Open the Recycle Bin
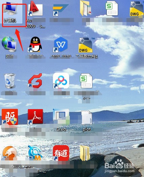 [10, 81]
